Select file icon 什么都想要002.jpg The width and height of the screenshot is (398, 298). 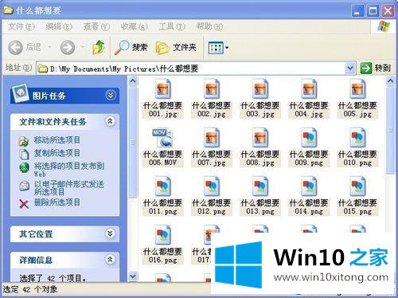[212, 88]
